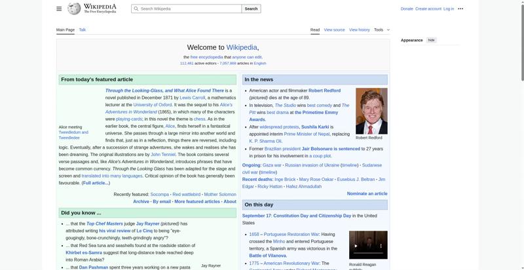Open 'Through the Looking-Glass' featured article link
Viewport: 524px width, 270px height.
[164, 90]
